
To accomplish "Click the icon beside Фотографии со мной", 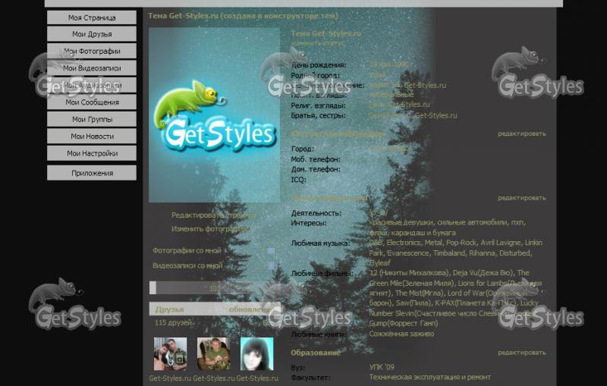I will pyautogui.click(x=271, y=249).
